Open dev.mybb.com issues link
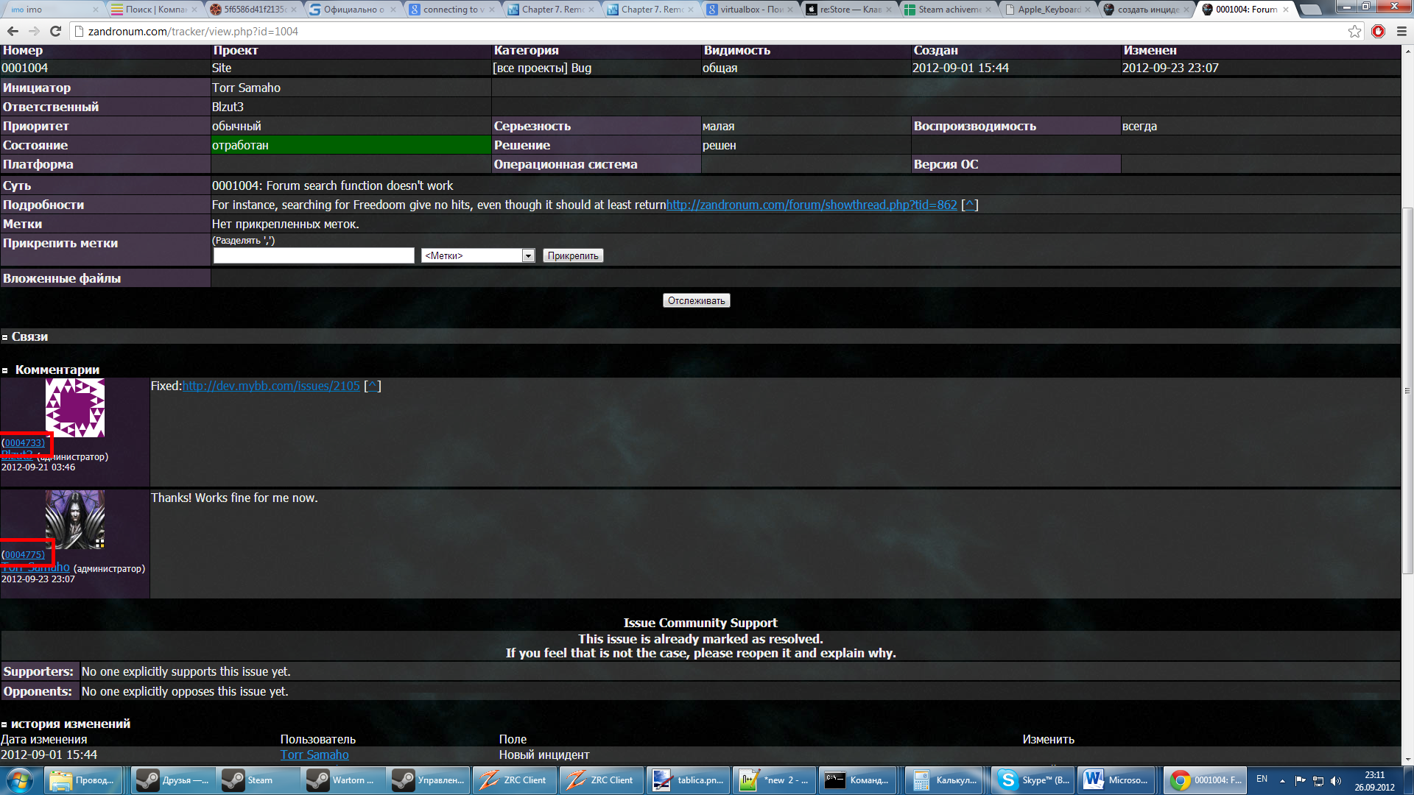 (x=271, y=386)
